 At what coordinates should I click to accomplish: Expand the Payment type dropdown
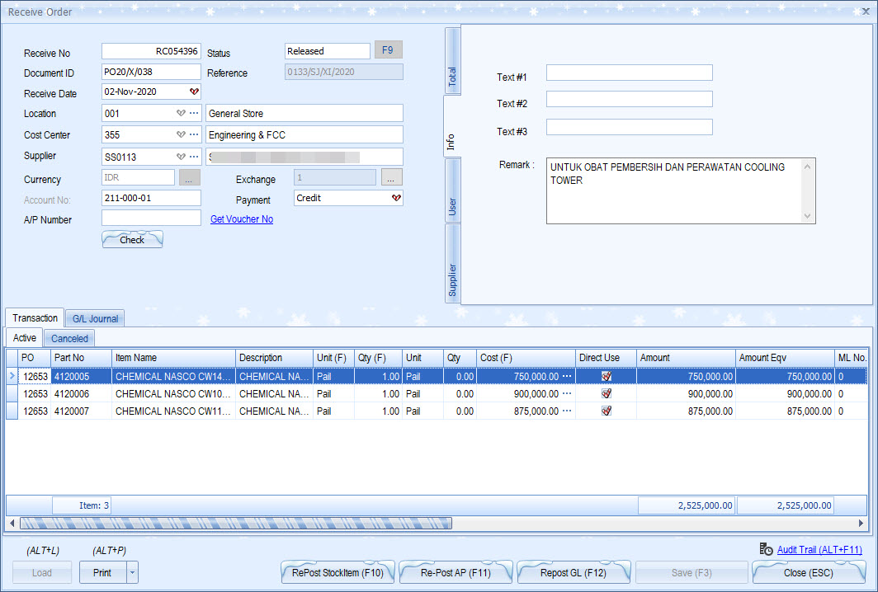(395, 198)
